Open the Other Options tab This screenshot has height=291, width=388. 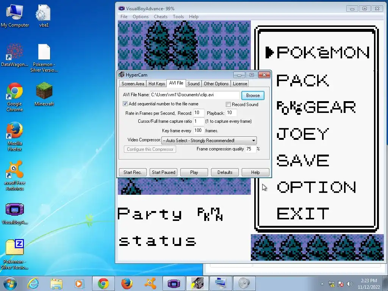tap(216, 84)
